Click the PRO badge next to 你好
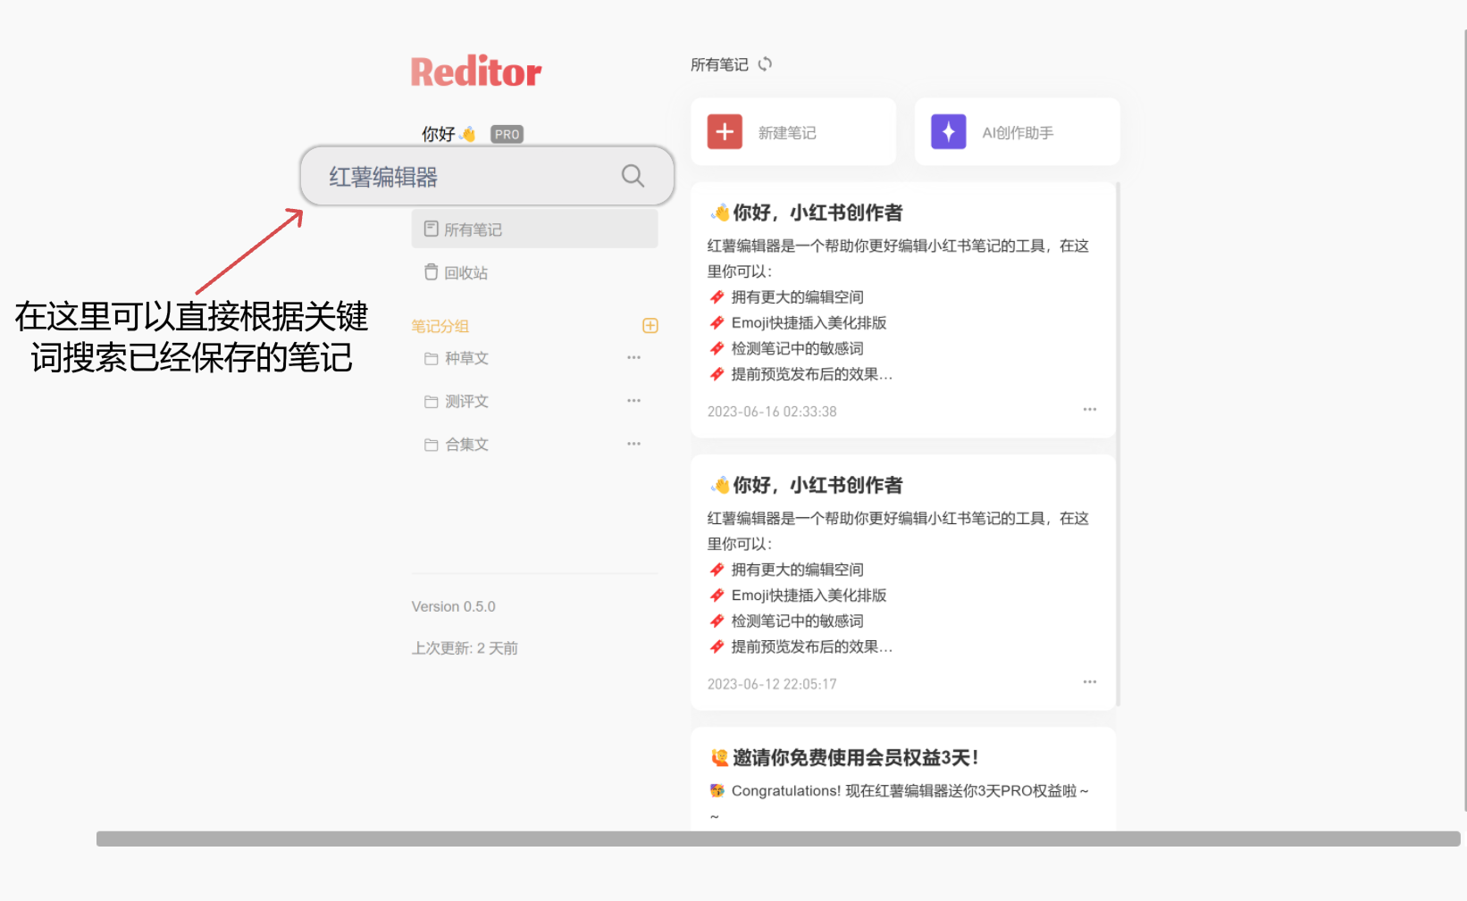 click(507, 134)
